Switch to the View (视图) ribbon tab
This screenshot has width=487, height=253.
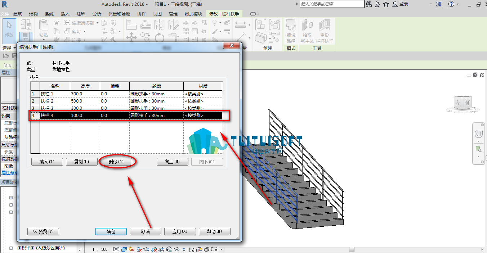coord(157,14)
